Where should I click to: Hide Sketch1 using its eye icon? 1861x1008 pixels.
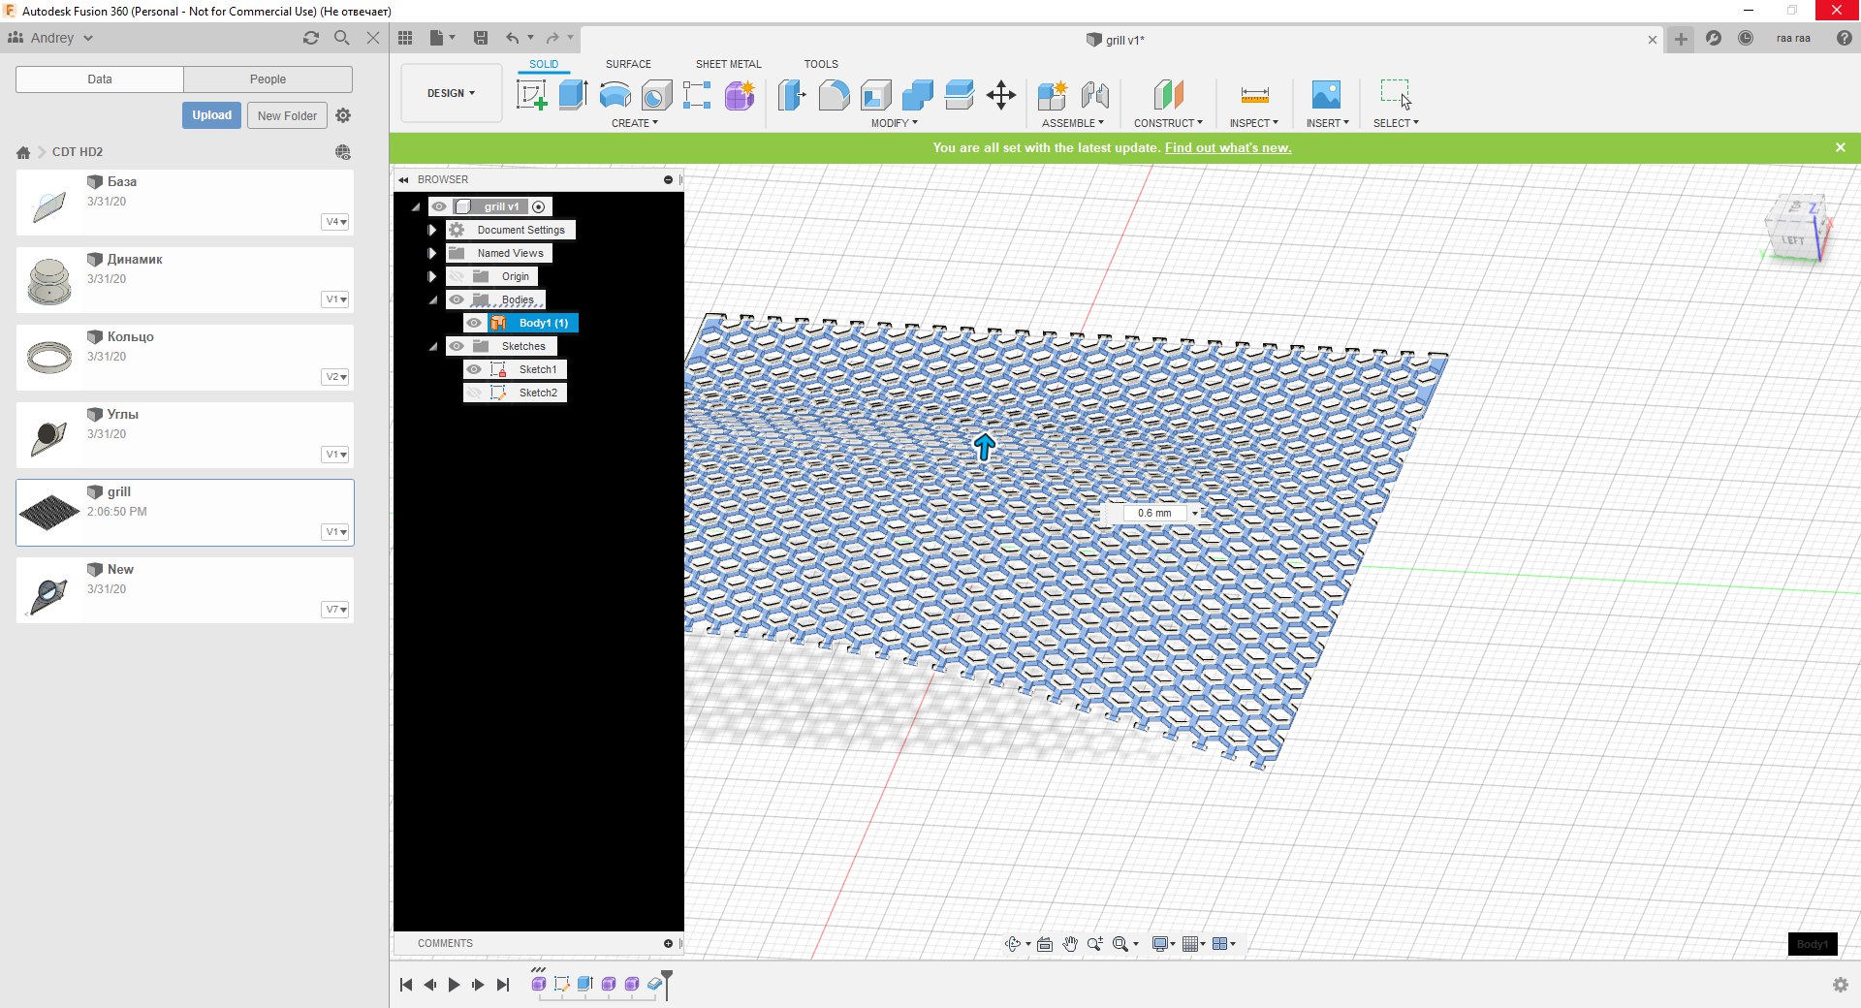tap(474, 369)
